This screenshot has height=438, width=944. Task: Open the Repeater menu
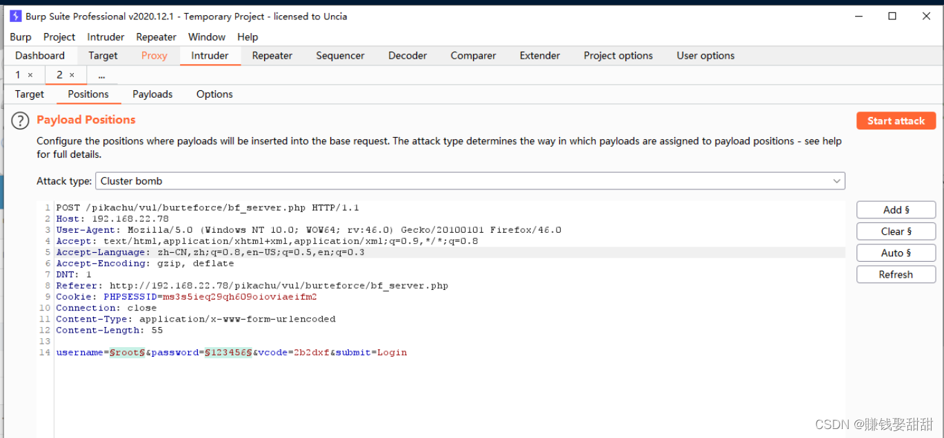coord(156,37)
